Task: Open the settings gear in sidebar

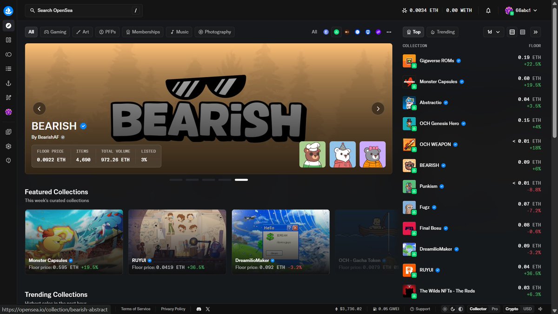Action: tap(8, 147)
